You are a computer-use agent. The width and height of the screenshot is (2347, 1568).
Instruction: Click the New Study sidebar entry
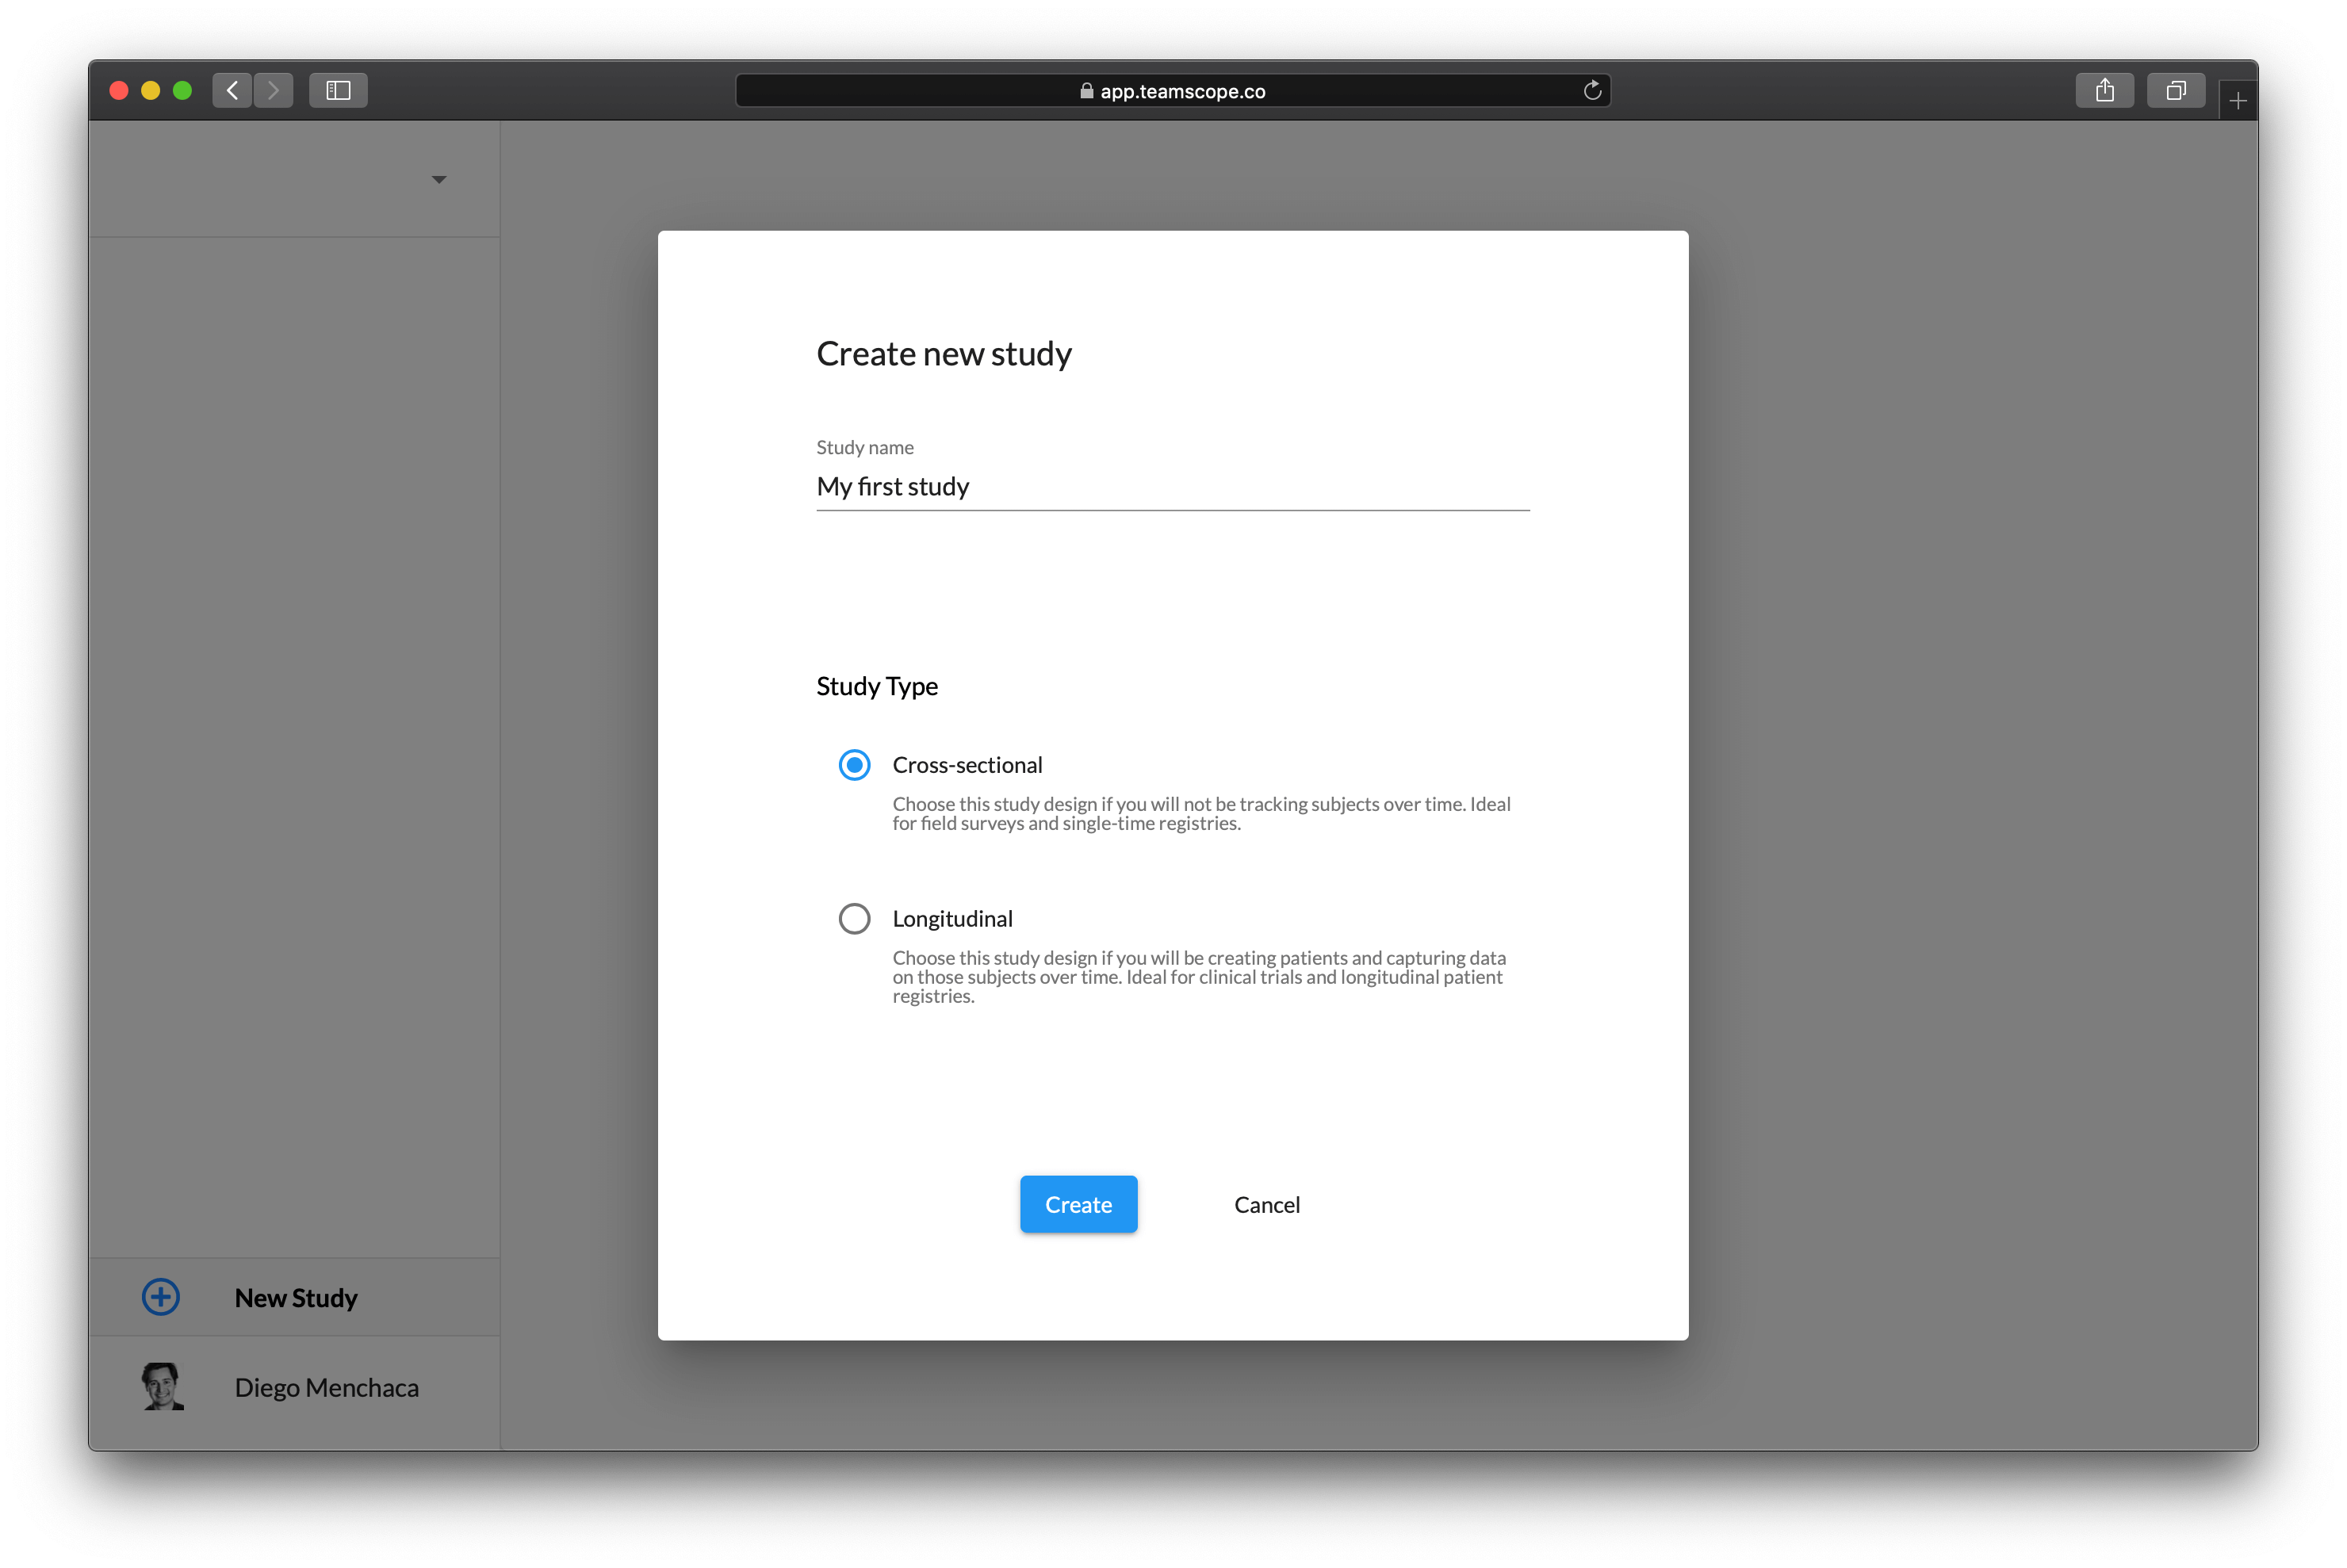click(296, 1297)
